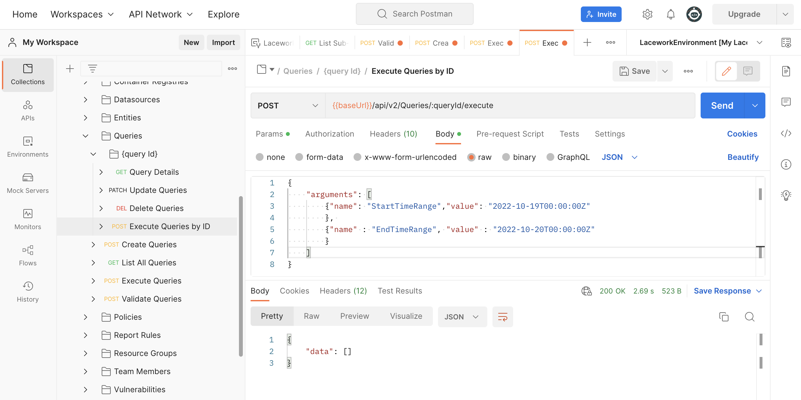Viewport: 801px width, 400px height.
Task: Collapse the Queries folder
Action: 85,136
